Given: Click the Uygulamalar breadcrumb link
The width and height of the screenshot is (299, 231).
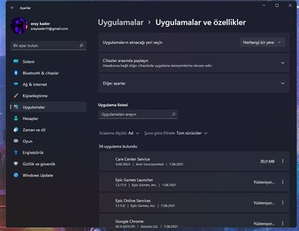Looking at the screenshot, I should (120, 23).
